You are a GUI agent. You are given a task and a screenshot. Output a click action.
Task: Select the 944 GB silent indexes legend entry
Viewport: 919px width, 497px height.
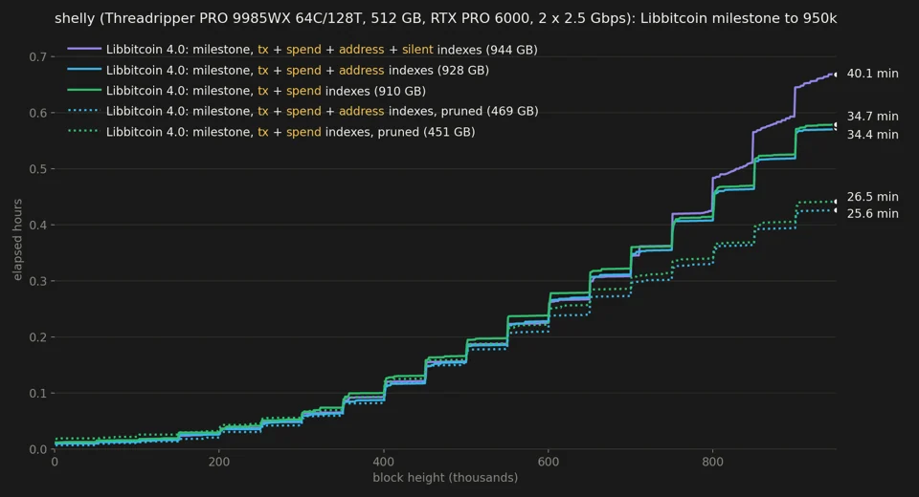tap(322, 50)
